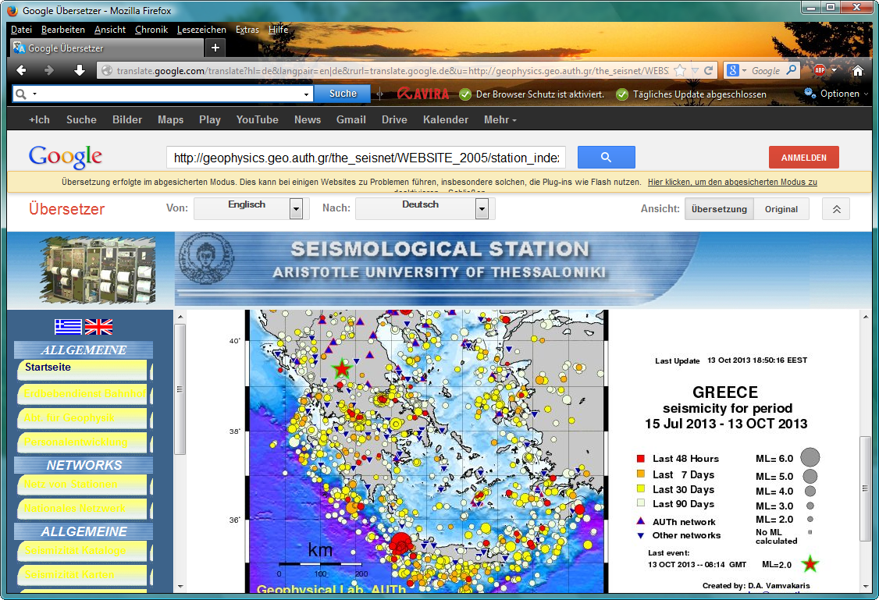Switch view to Original

[x=781, y=209]
